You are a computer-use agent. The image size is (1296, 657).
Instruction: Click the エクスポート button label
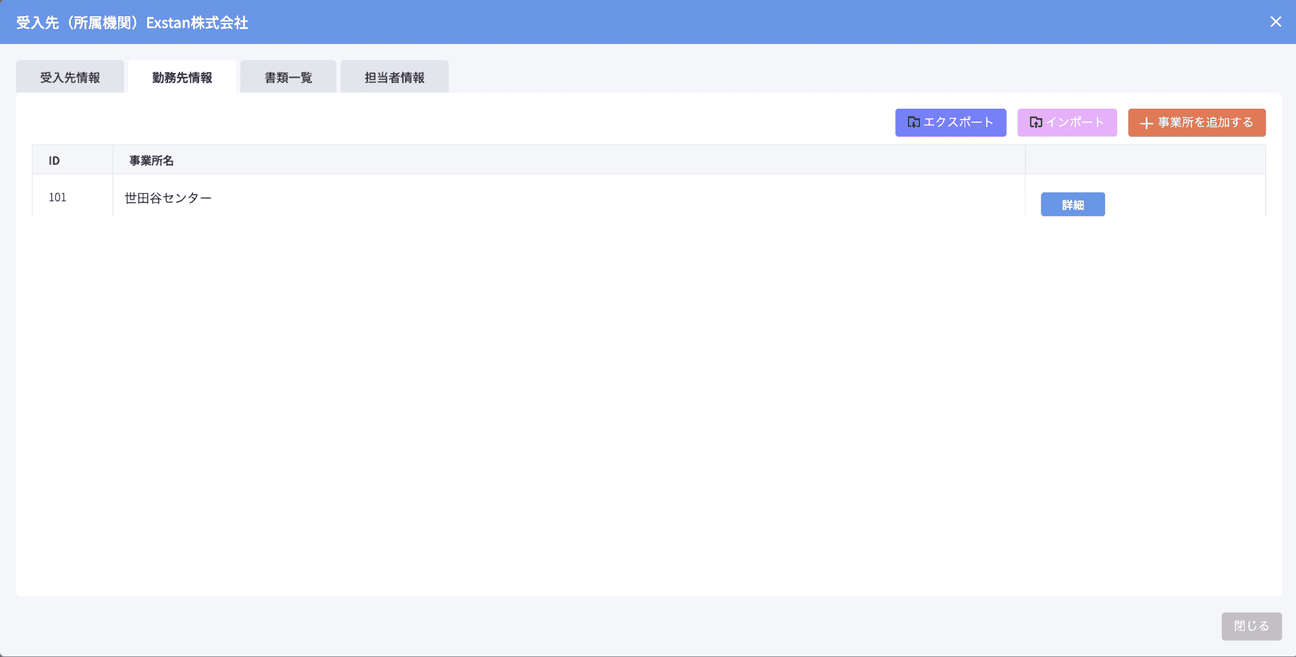pyautogui.click(x=959, y=122)
